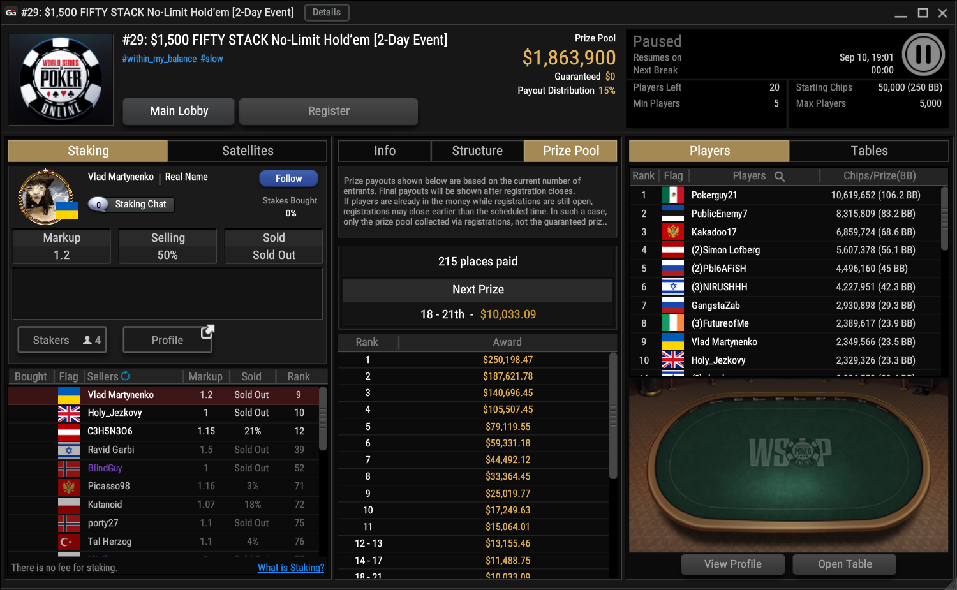The height and width of the screenshot is (590, 957).
Task: Click the Details button in the title bar
Action: click(x=327, y=12)
